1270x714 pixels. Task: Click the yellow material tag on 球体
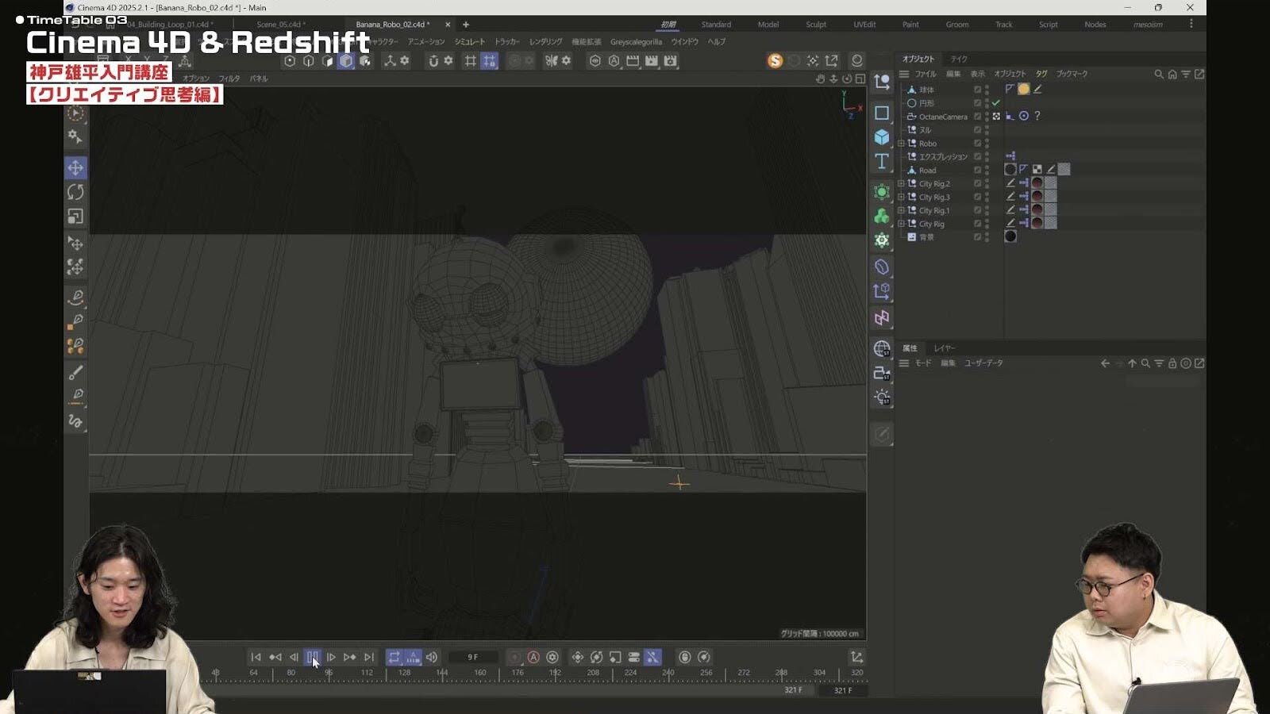pos(1023,90)
